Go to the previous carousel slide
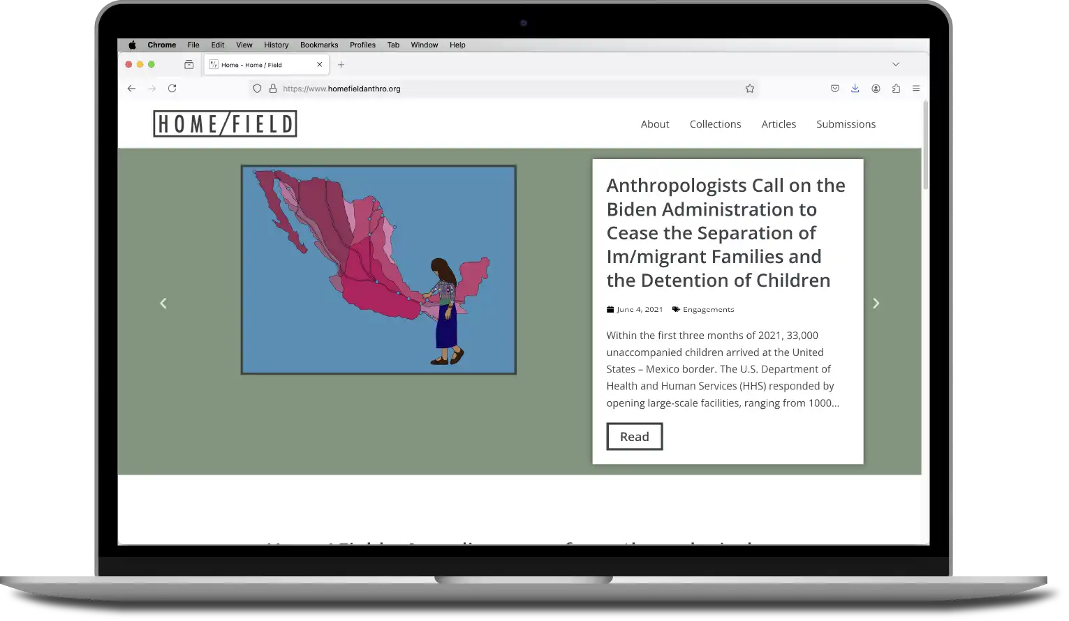 (x=163, y=304)
